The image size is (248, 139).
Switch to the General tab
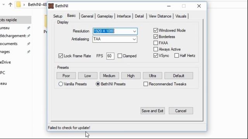click(87, 16)
